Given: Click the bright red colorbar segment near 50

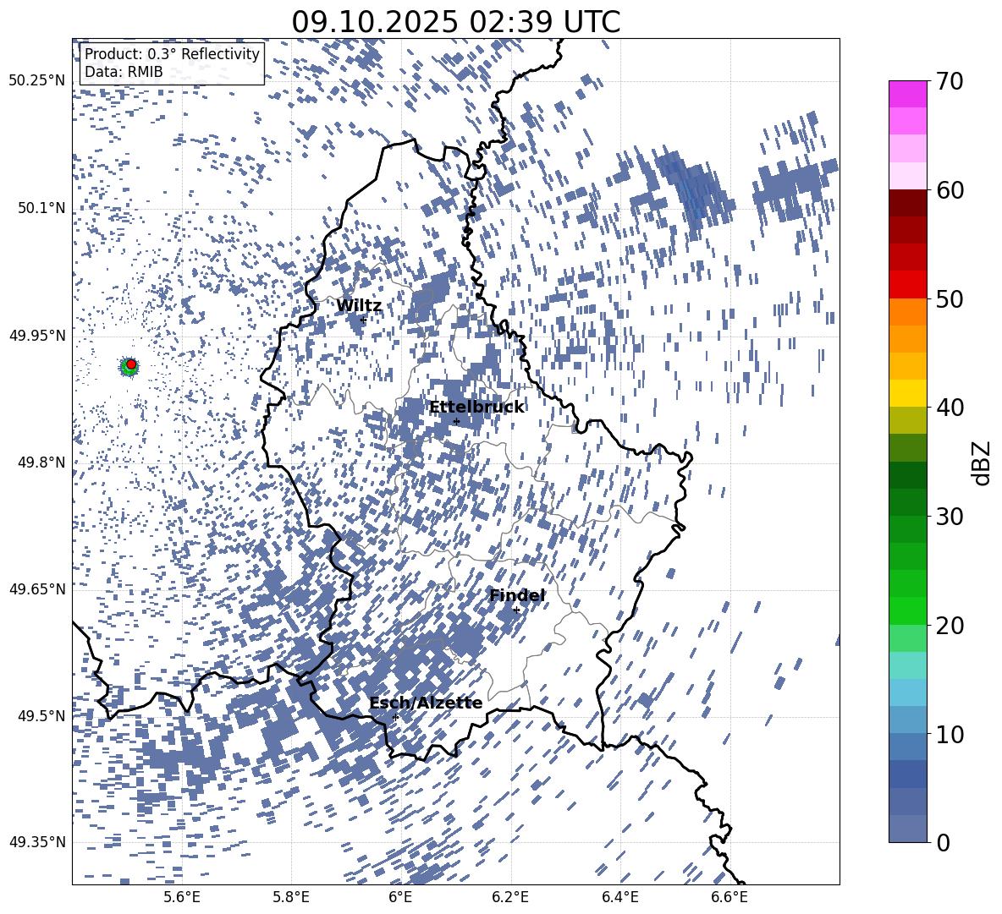Looking at the screenshot, I should 907,285.
